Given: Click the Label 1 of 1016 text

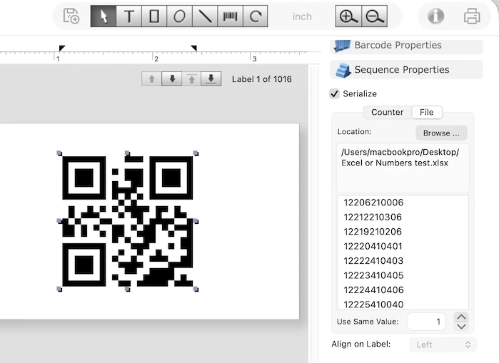Looking at the screenshot, I should point(261,79).
